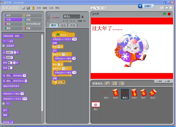This screenshot has height=127, width=176.
Task: Select the 数字和逻辑运算 category
Action: (x=33, y=24)
